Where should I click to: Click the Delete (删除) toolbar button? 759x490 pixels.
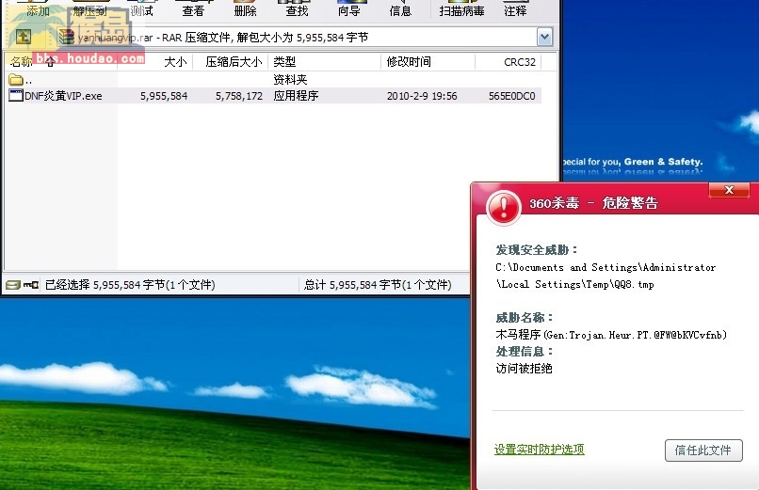[245, 9]
